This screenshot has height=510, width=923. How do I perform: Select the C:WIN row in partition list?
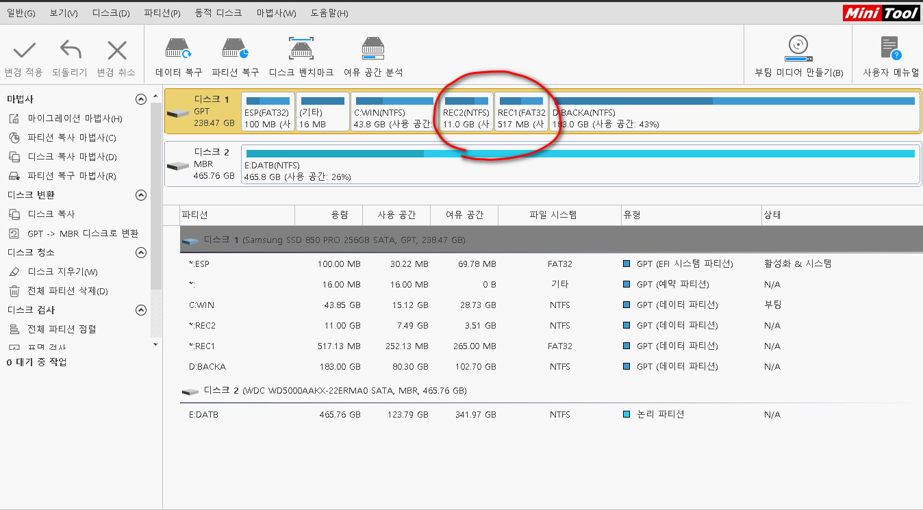pos(551,305)
